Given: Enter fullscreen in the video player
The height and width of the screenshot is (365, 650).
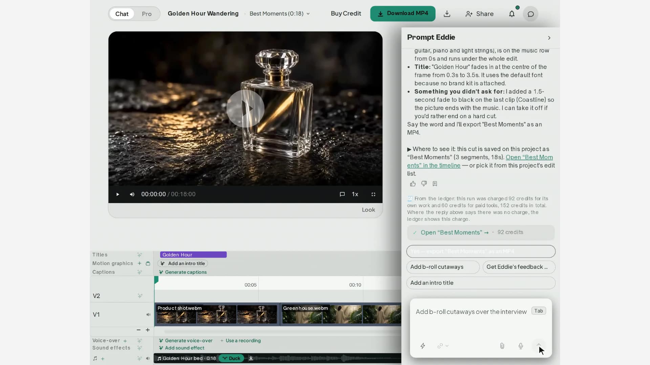Looking at the screenshot, I should [373, 194].
